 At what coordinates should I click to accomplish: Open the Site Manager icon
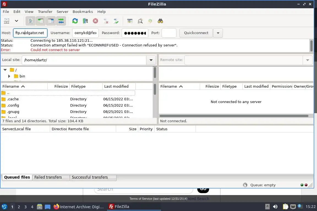7,21
